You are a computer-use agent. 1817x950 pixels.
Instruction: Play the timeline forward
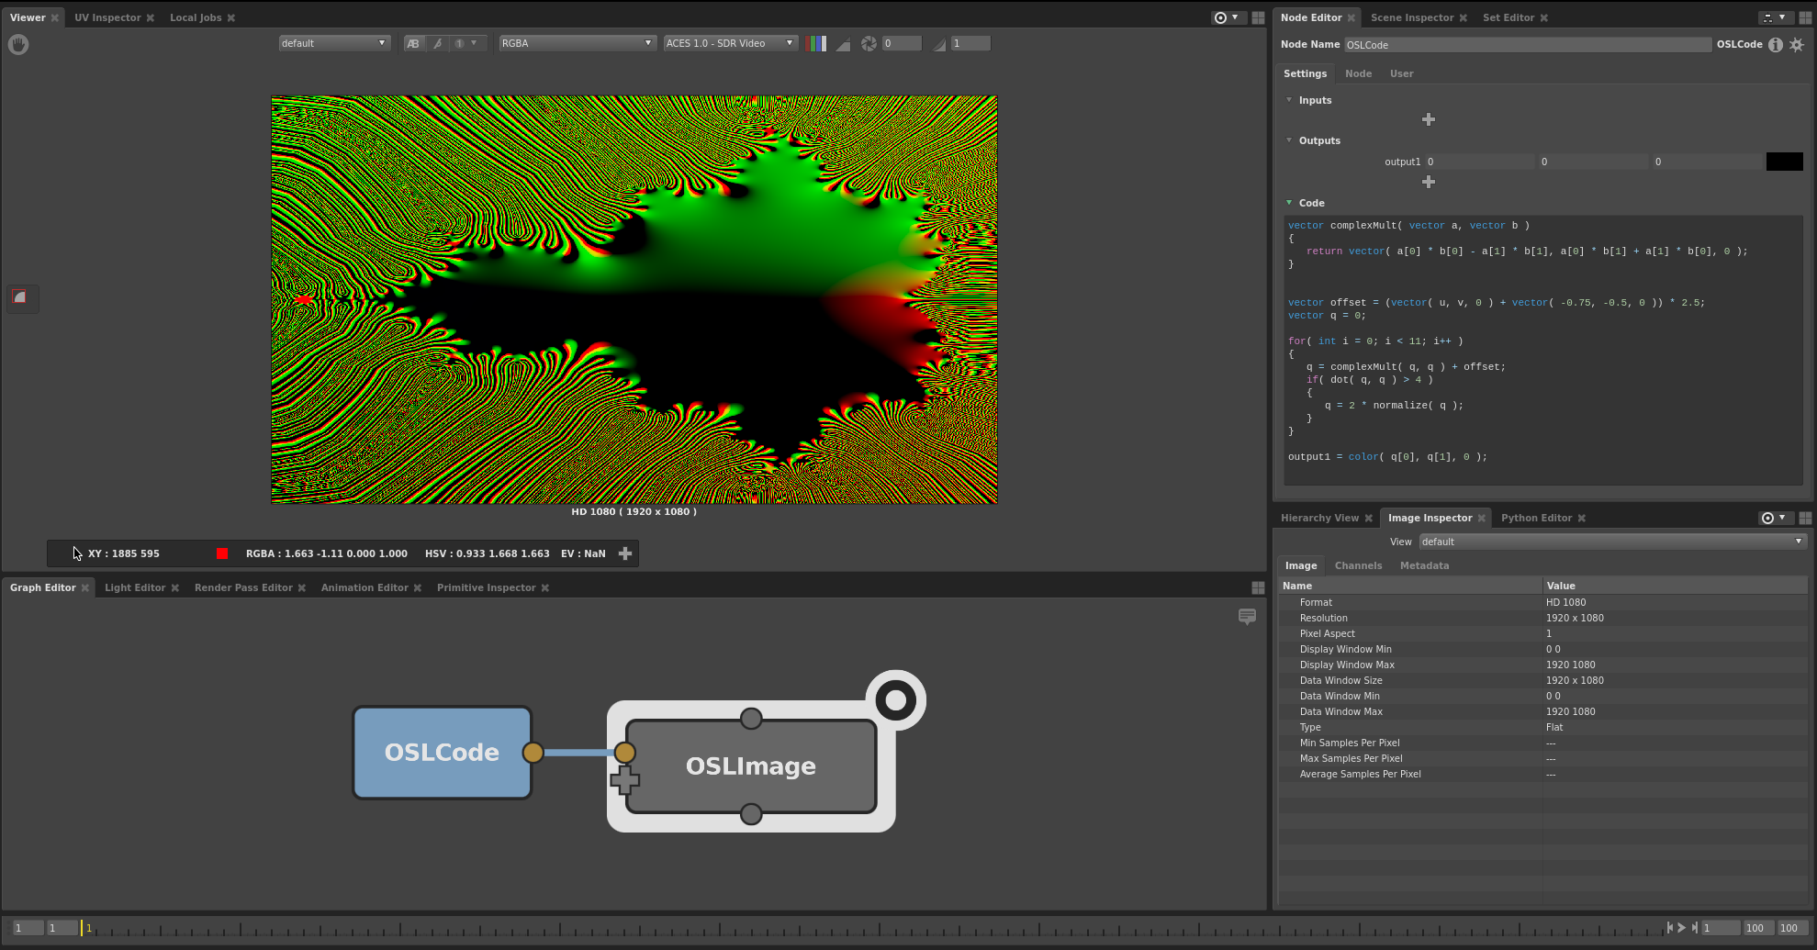coord(1682,928)
